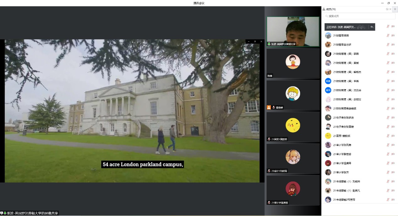Click muted mic icon on 21审计学温婉琴 tile
The height and width of the screenshot is (216, 398).
point(269,202)
